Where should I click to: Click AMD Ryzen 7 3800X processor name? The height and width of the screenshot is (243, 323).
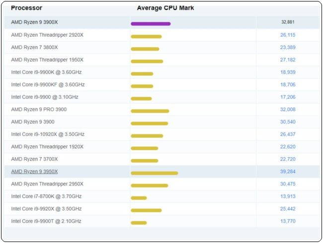(x=34, y=47)
